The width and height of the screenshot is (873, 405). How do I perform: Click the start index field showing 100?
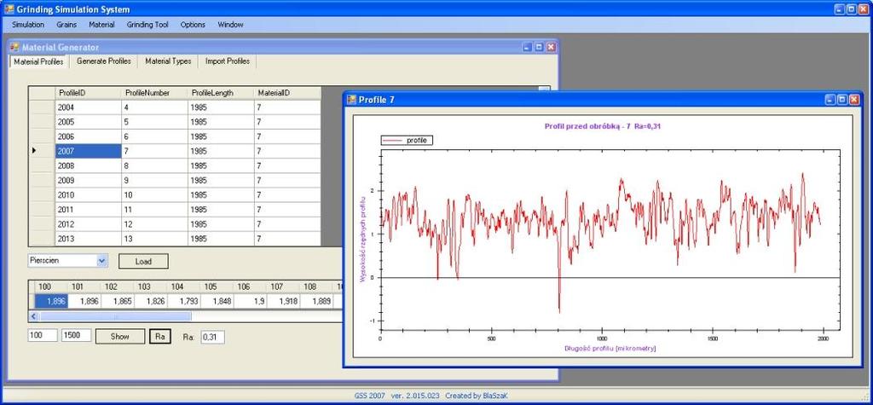(43, 336)
